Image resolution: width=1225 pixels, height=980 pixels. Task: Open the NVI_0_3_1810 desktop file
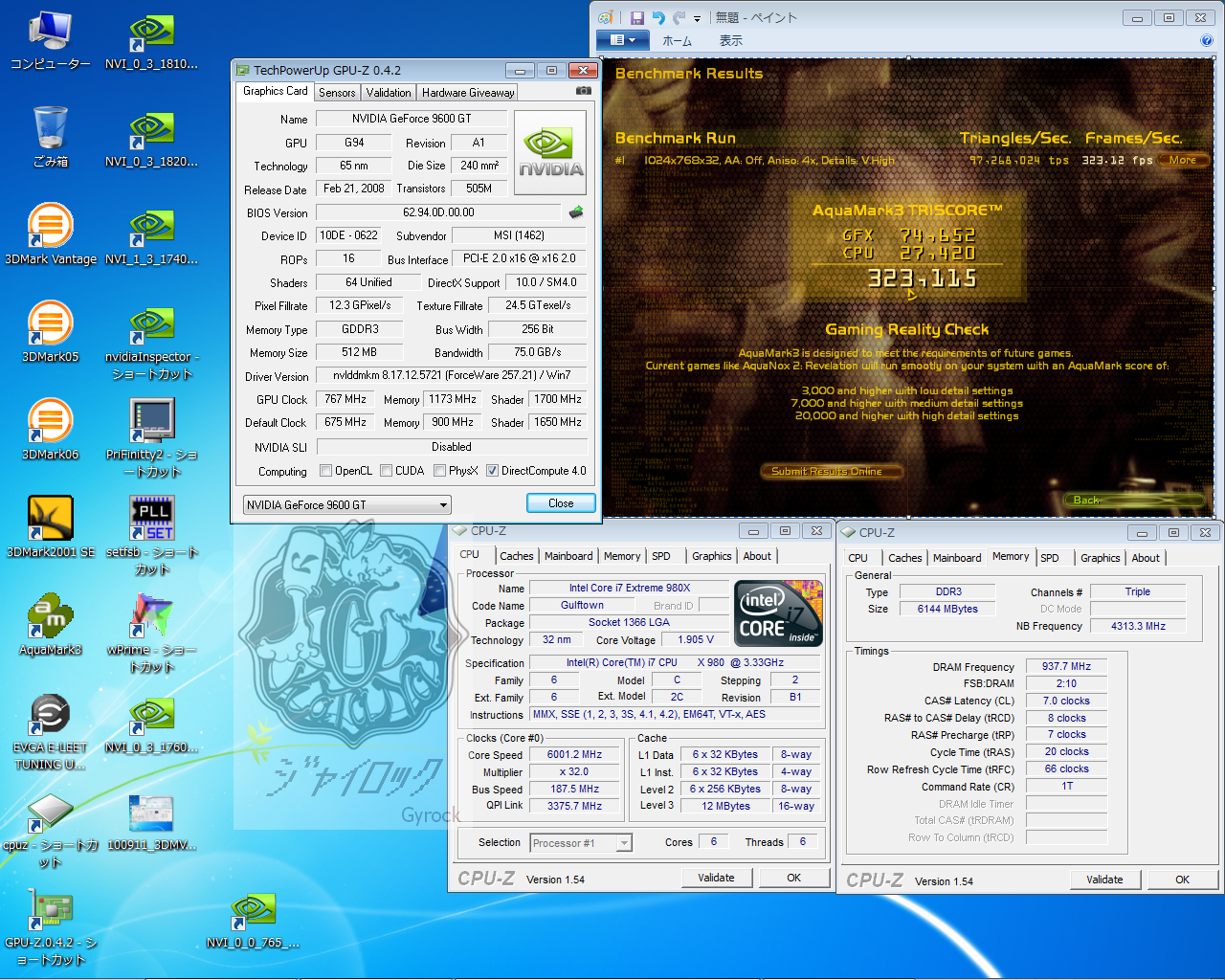point(151,41)
